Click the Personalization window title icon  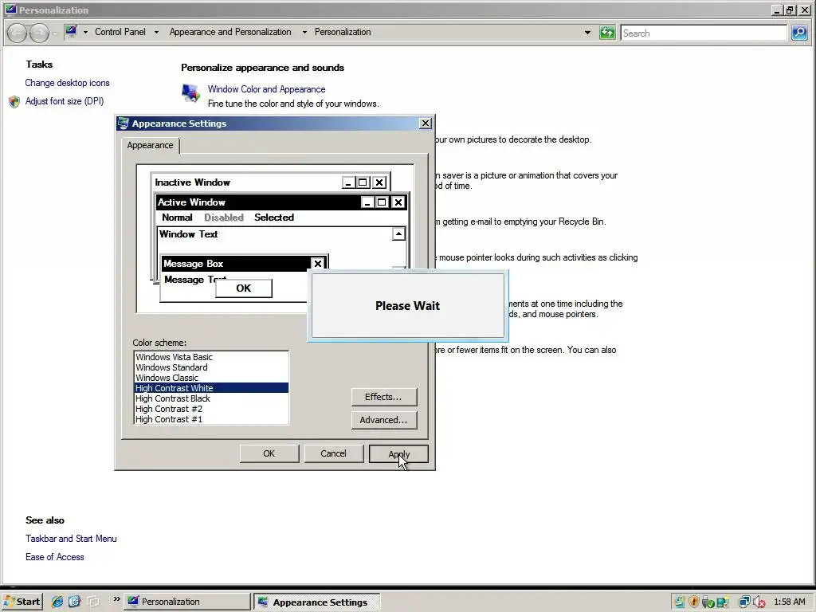click(x=10, y=10)
